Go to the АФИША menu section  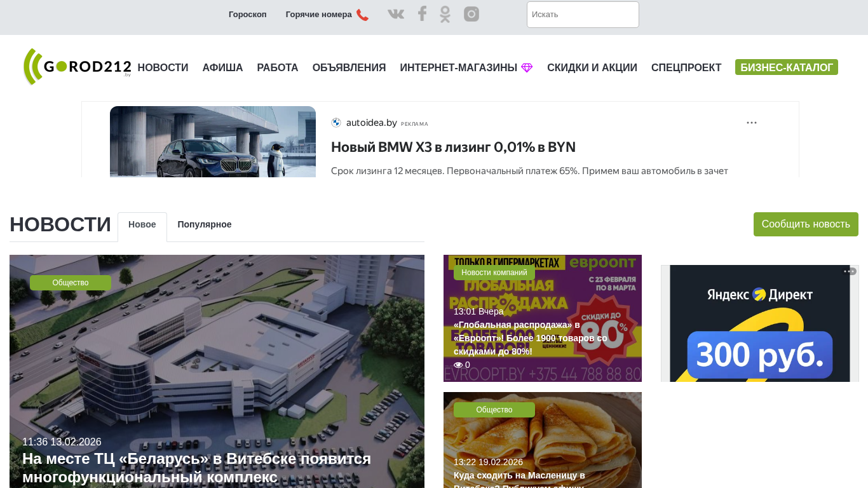click(x=223, y=68)
